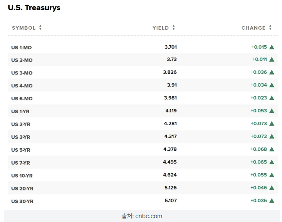282x222 pixels.
Task: Click the US 30-YR green up triangle
Action: 272,201
